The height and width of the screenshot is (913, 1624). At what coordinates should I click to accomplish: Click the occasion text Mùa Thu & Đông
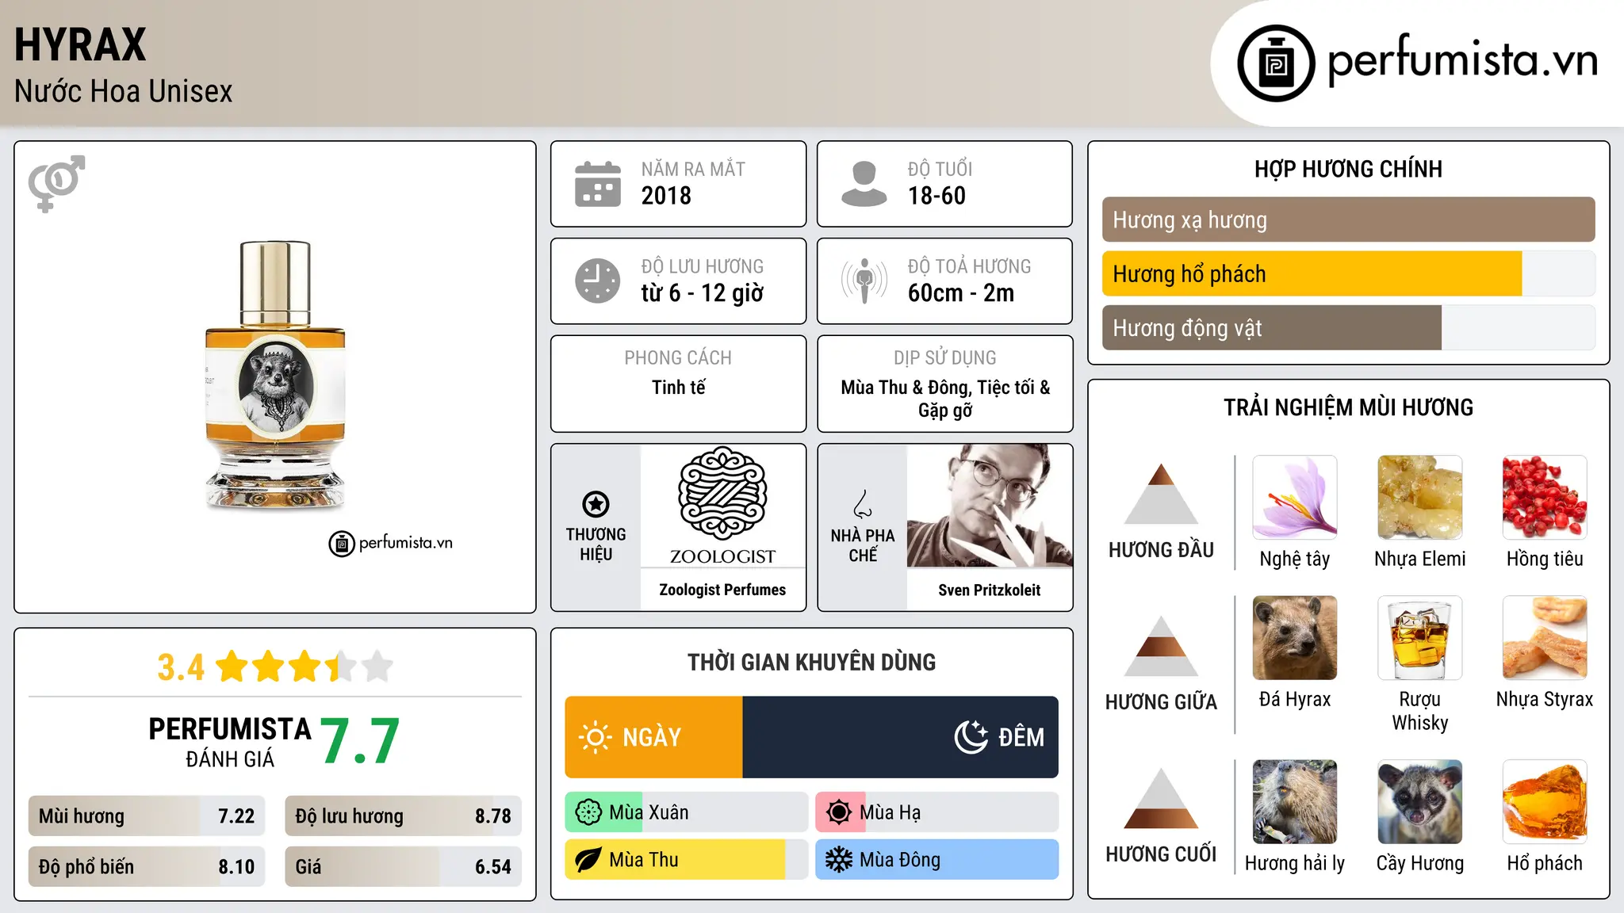click(x=906, y=388)
